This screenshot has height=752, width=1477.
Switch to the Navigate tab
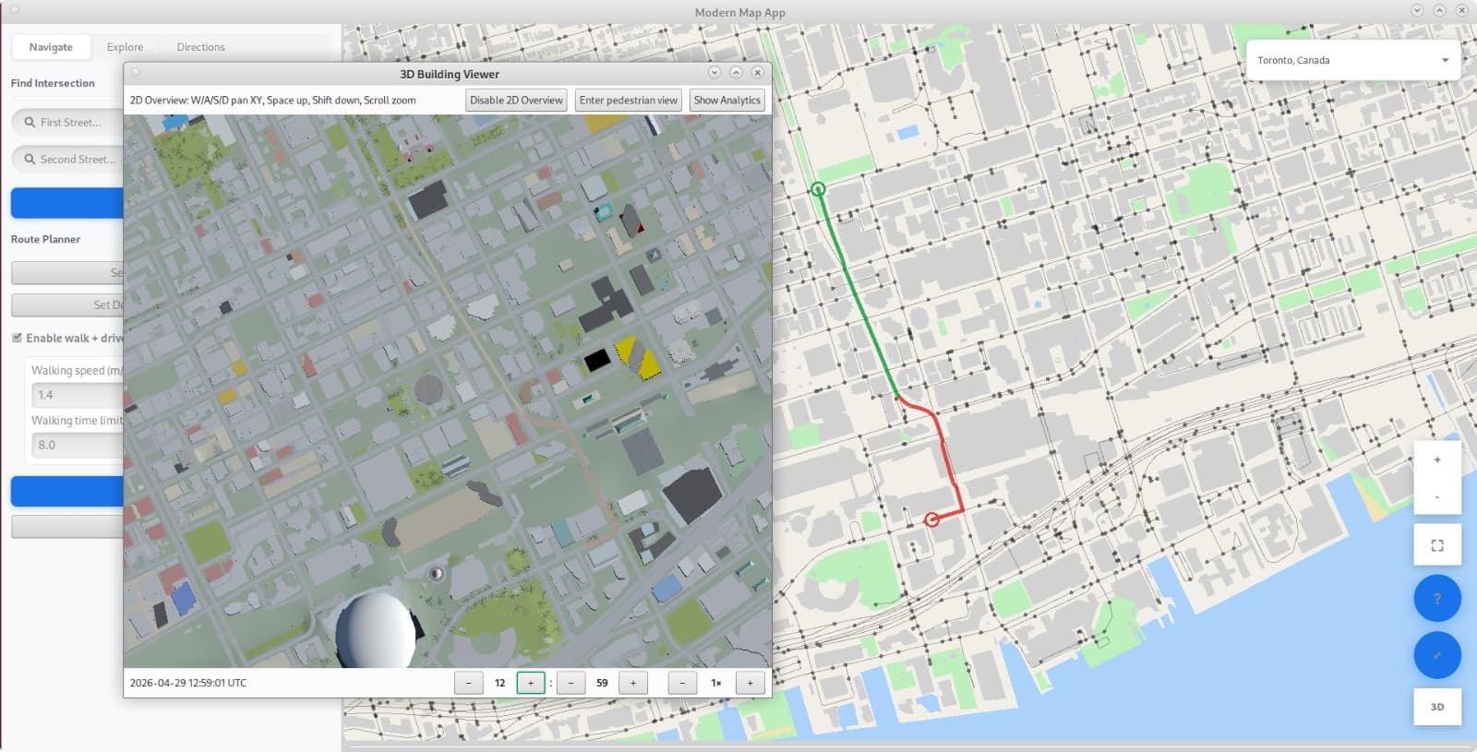pyautogui.click(x=51, y=47)
